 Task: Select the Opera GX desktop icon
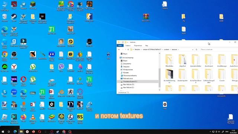pyautogui.click(x=80, y=94)
